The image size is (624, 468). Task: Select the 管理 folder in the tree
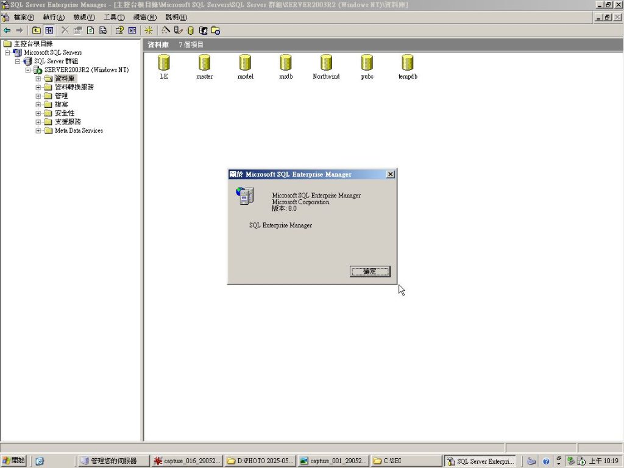click(61, 96)
